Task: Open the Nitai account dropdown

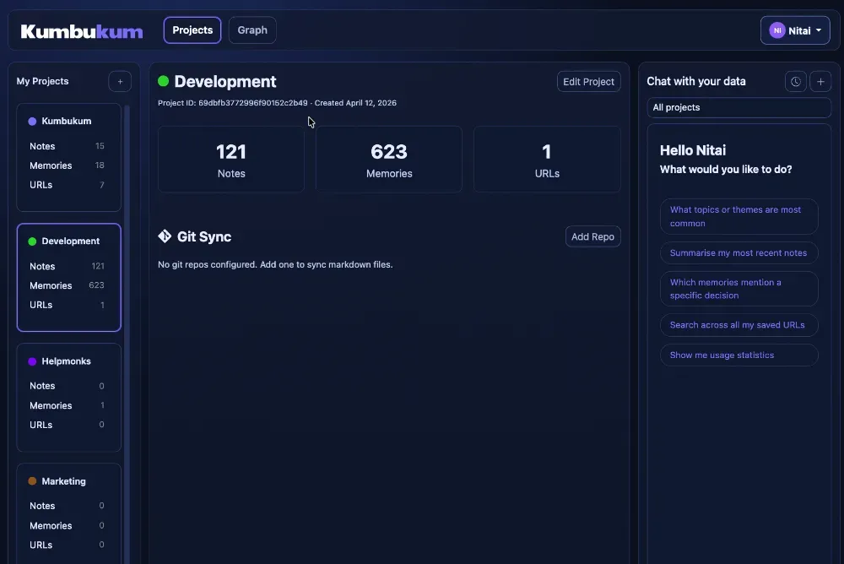Action: click(795, 30)
